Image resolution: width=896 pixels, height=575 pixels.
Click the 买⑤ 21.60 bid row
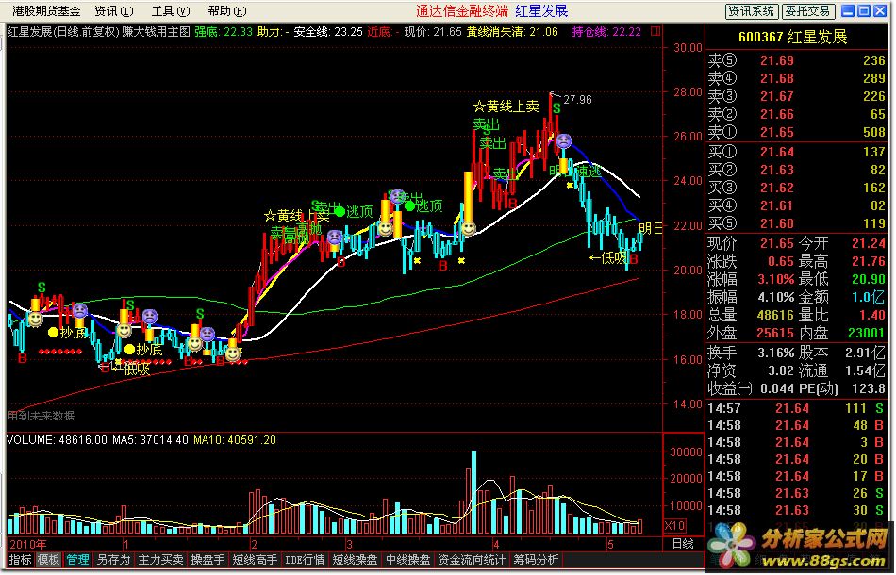point(797,223)
